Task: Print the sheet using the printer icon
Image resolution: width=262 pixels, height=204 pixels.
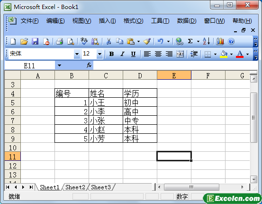Action: (60, 41)
